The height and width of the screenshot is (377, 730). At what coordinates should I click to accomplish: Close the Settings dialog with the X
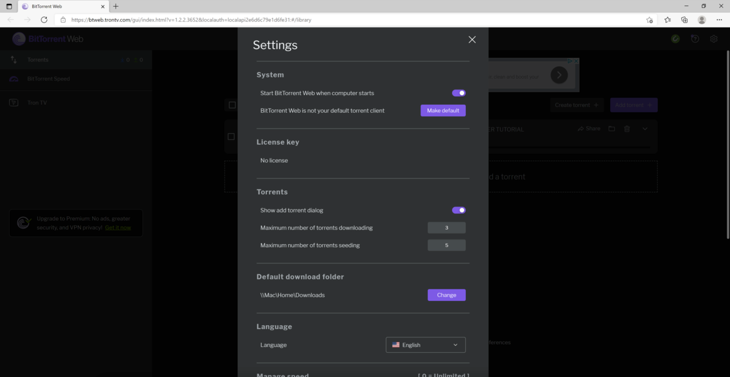[x=472, y=40]
